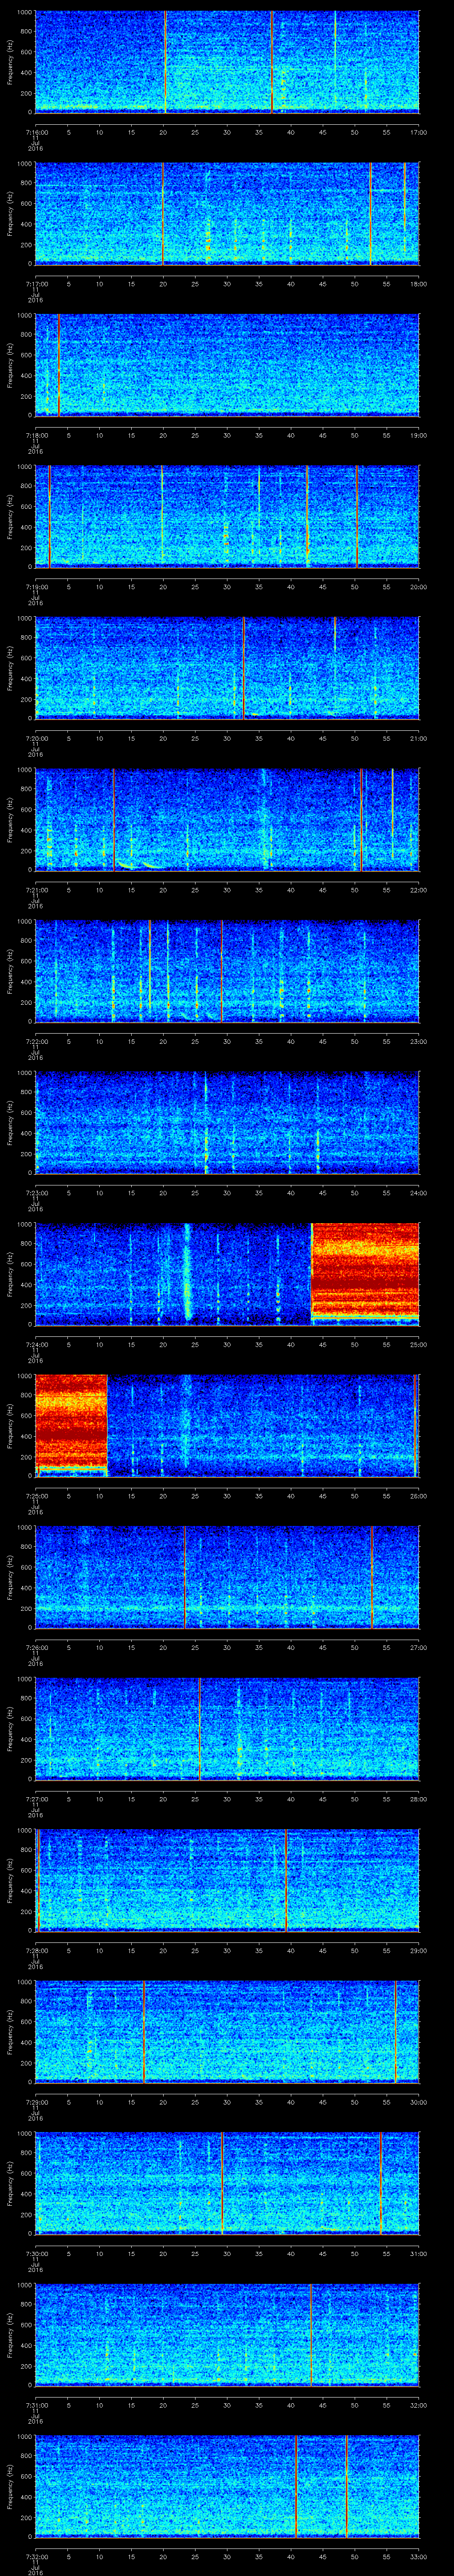Image resolution: width=454 pixels, height=2576 pixels.
Task: Select the 17:00 end label of first spectrogram
Action: pyautogui.click(x=418, y=132)
